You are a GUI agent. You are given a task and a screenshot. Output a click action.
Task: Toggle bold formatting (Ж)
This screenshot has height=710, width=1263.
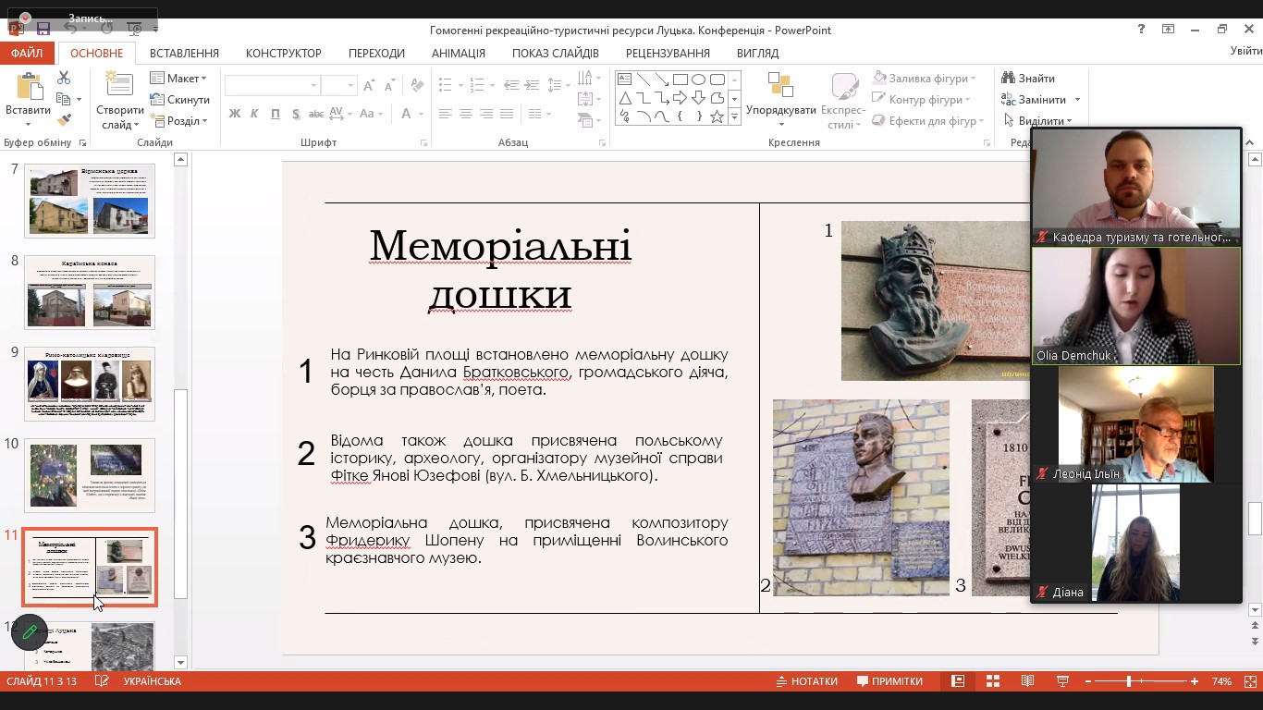(234, 114)
